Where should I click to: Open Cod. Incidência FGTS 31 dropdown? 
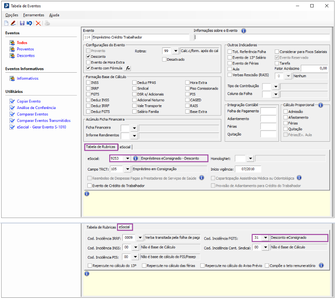(265, 238)
